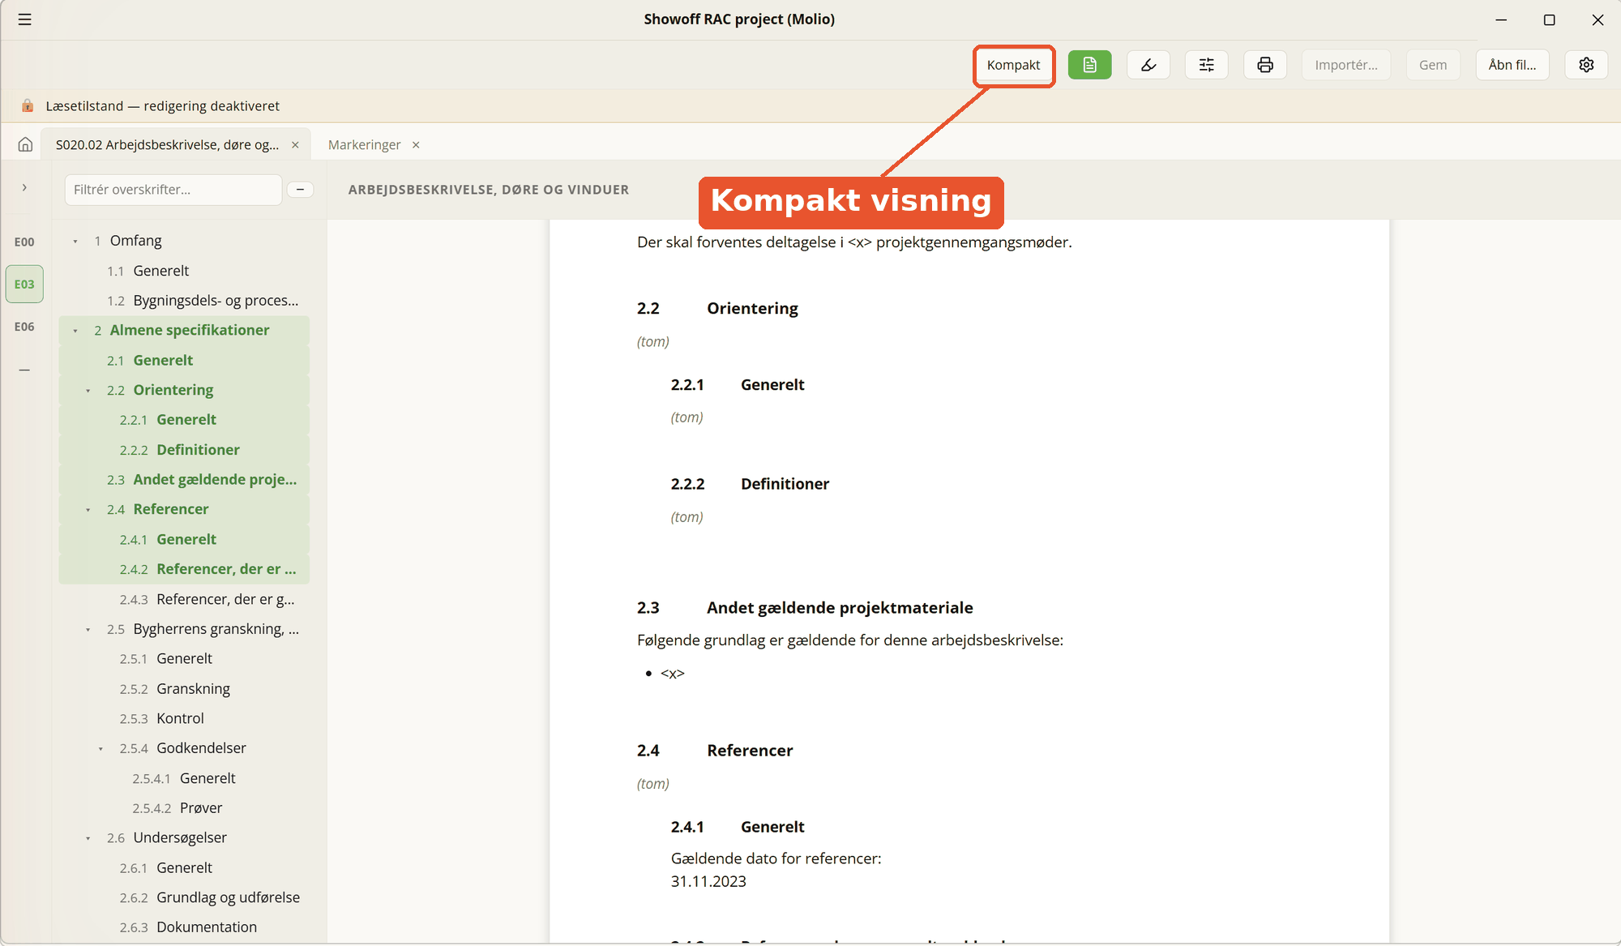Viewport: 1621px width, 946px height.
Task: Focus the Filtrér overskrifter field
Action: pyautogui.click(x=173, y=190)
